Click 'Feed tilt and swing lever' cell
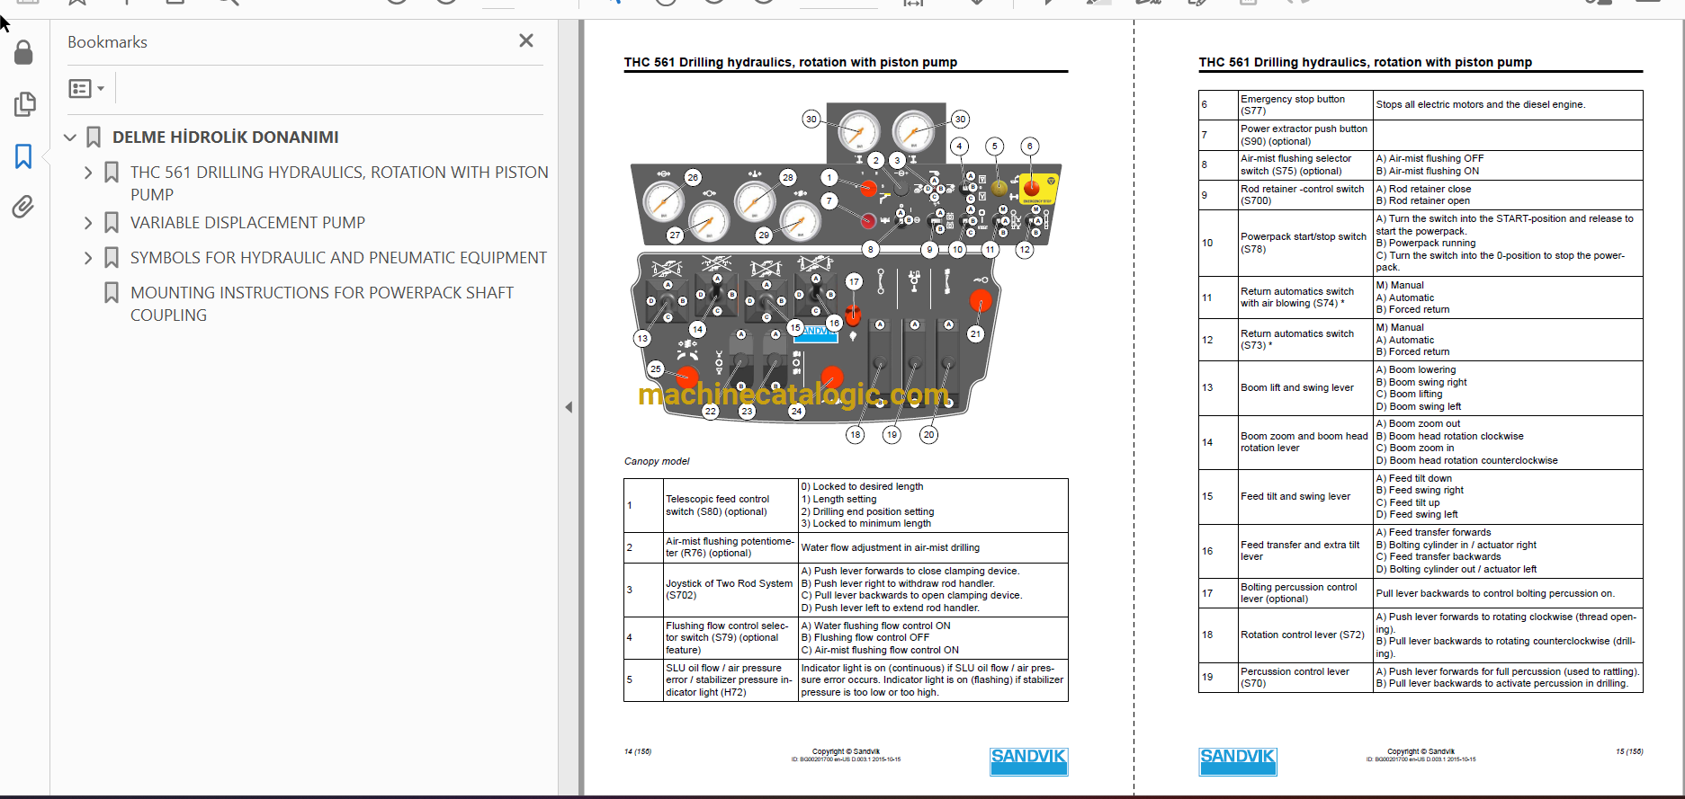This screenshot has height=799, width=1685. click(1304, 496)
